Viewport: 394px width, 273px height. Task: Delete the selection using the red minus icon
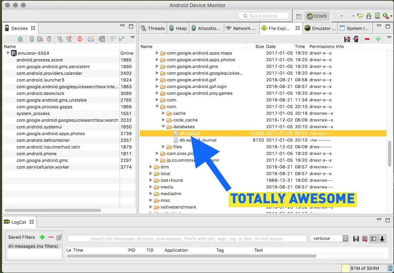[x=367, y=39]
